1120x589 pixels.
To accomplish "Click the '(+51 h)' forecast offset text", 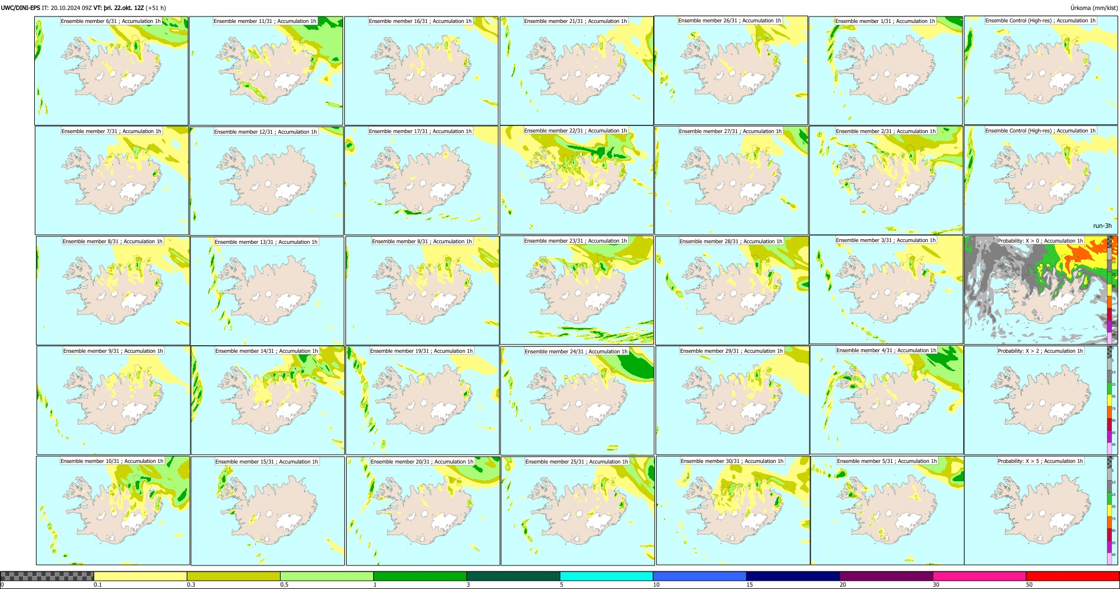I will (x=156, y=8).
